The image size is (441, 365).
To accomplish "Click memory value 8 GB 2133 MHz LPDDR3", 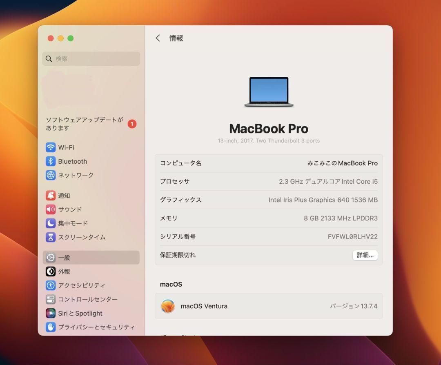I will click(x=341, y=218).
